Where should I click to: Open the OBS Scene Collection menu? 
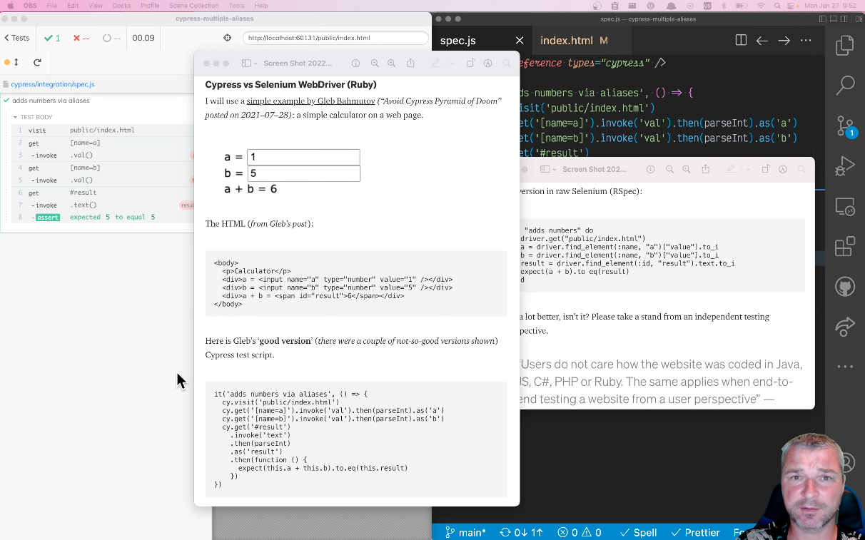coord(194,6)
